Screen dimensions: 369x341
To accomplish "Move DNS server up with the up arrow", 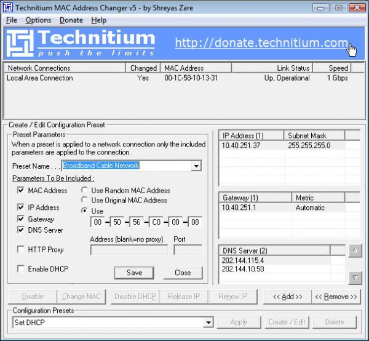I will point(355,251).
